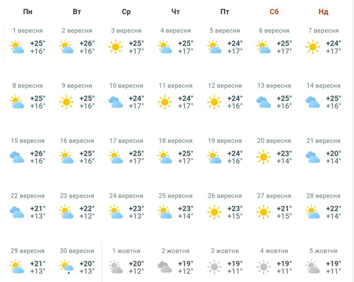Click the Нд weekday column header
Viewport: 354px width, 282px height.
point(323,12)
